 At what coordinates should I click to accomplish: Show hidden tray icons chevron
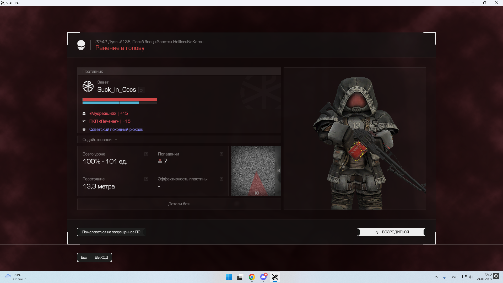point(436,277)
